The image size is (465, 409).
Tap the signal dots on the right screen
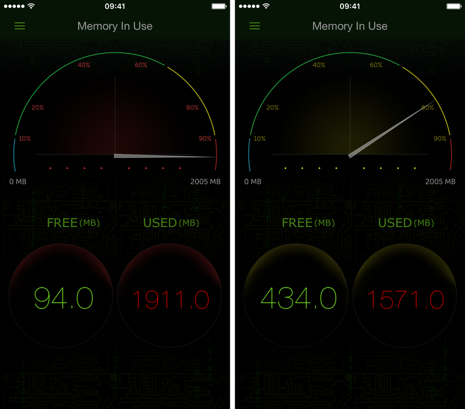tap(249, 6)
